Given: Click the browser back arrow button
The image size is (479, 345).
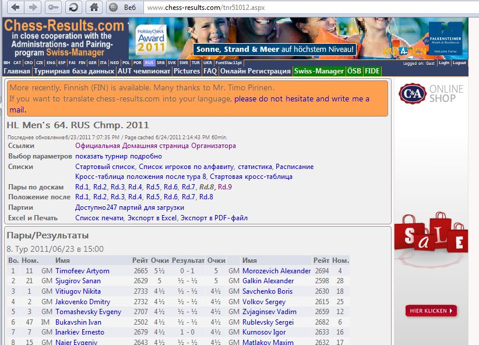Looking at the screenshot, I should pyautogui.click(x=15, y=8).
